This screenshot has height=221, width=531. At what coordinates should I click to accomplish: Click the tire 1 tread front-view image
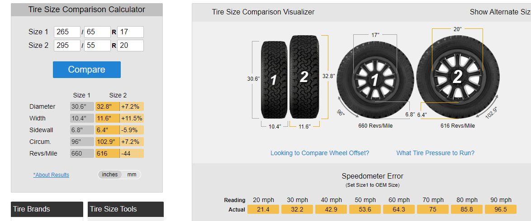coord(274,80)
